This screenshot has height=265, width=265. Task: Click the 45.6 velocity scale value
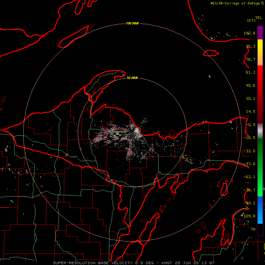pos(251,85)
